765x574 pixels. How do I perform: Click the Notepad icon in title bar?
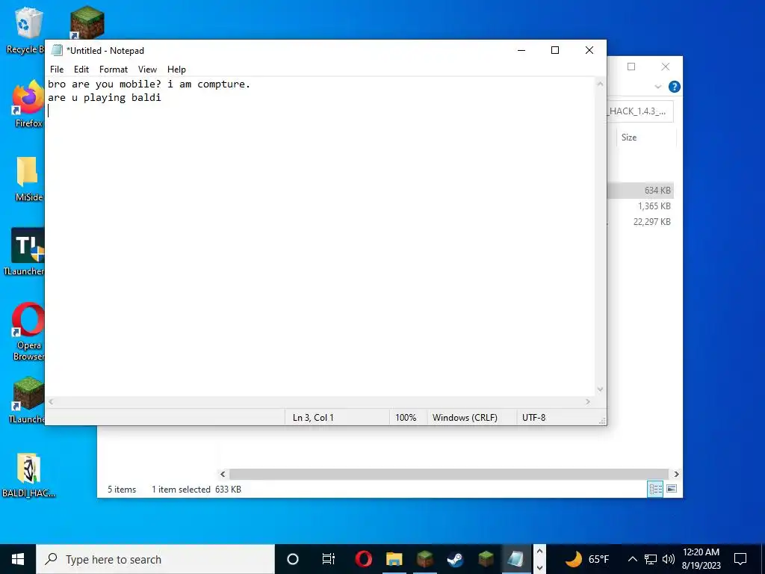[57, 50]
